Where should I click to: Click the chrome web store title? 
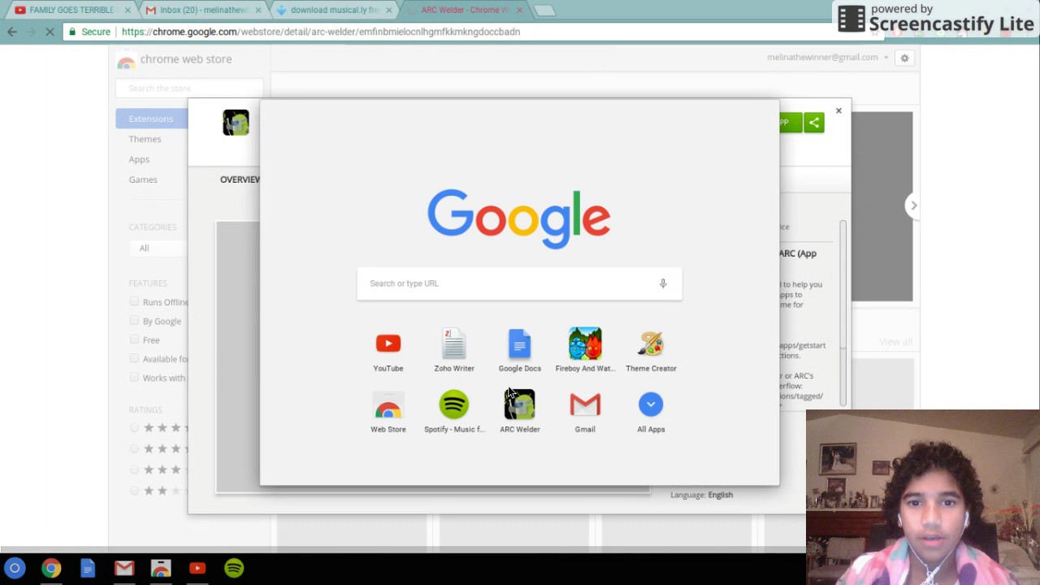(x=185, y=59)
